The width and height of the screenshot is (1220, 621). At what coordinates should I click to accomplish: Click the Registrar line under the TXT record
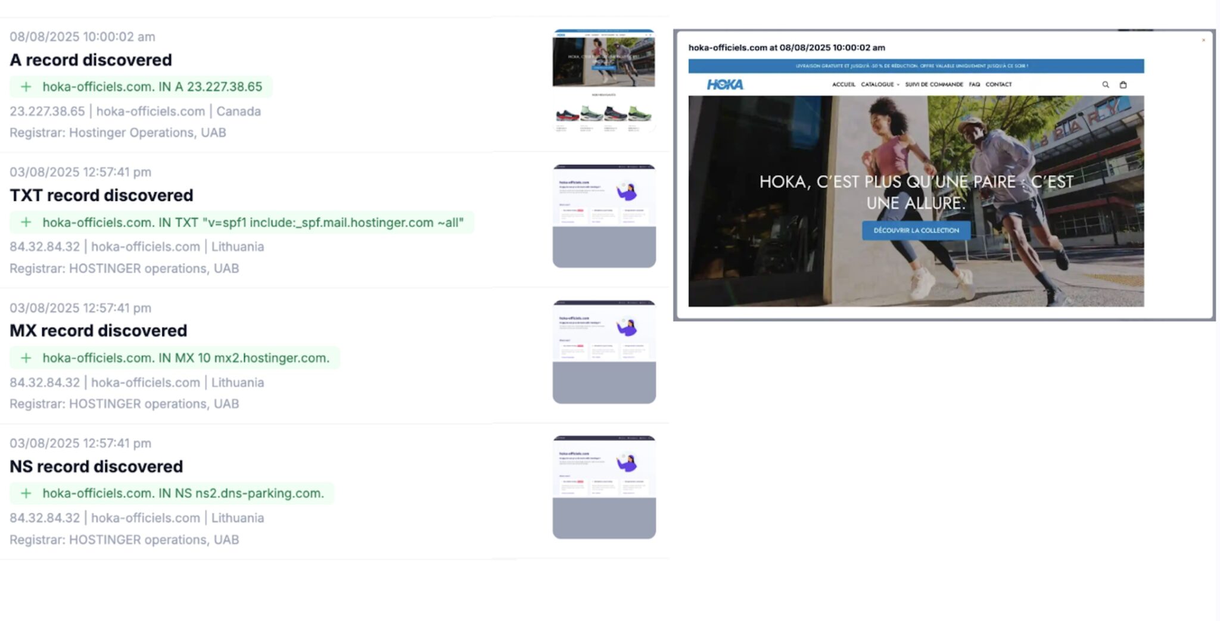point(124,269)
